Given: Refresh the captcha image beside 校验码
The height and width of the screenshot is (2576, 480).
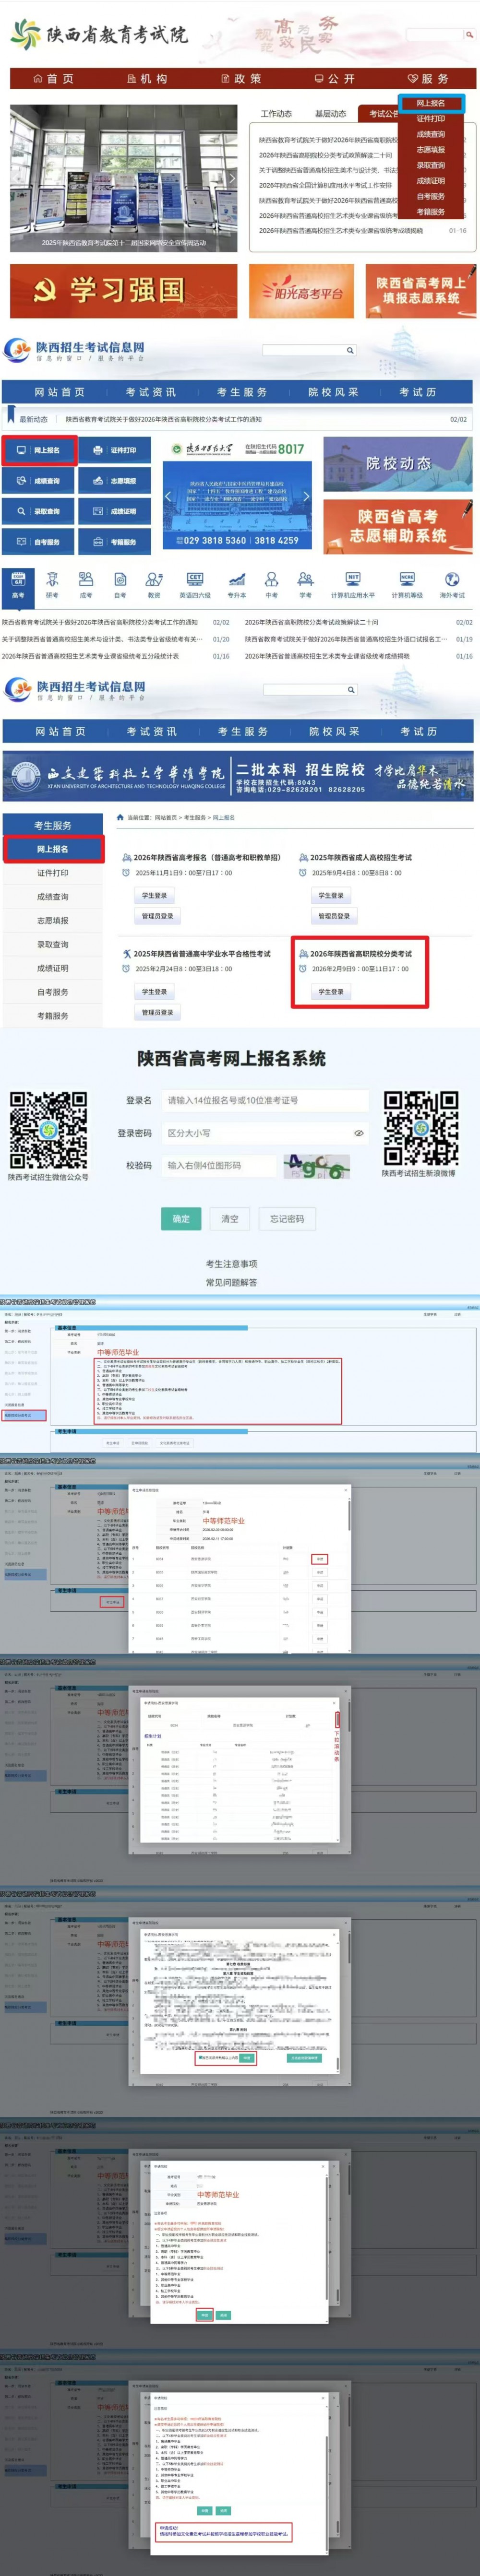Looking at the screenshot, I should [x=316, y=1166].
